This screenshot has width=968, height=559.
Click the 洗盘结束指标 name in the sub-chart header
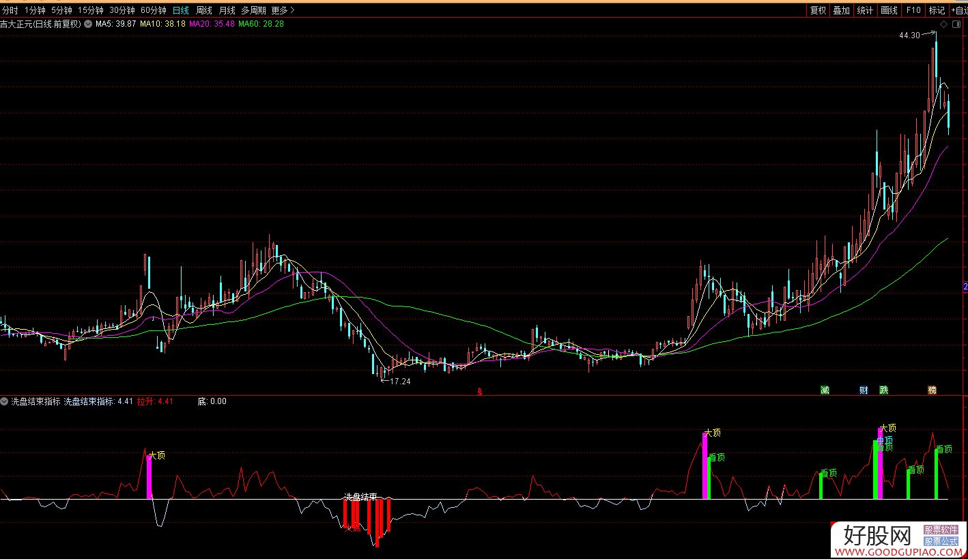36,401
